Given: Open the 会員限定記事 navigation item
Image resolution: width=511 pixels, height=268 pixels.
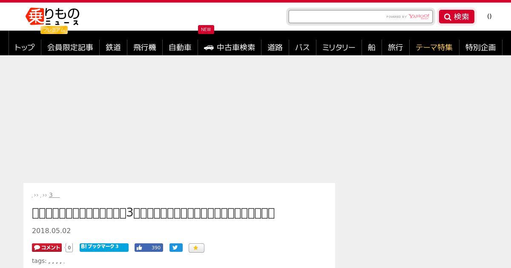Looking at the screenshot, I should pos(70,47).
